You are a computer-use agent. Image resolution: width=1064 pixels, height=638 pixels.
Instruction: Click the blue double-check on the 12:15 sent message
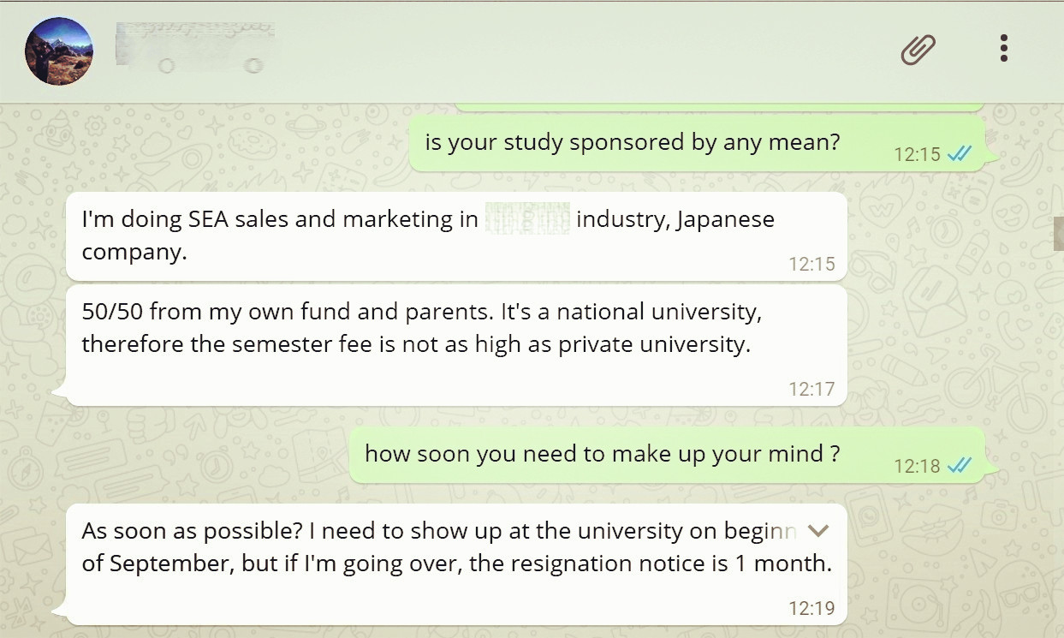tap(960, 154)
